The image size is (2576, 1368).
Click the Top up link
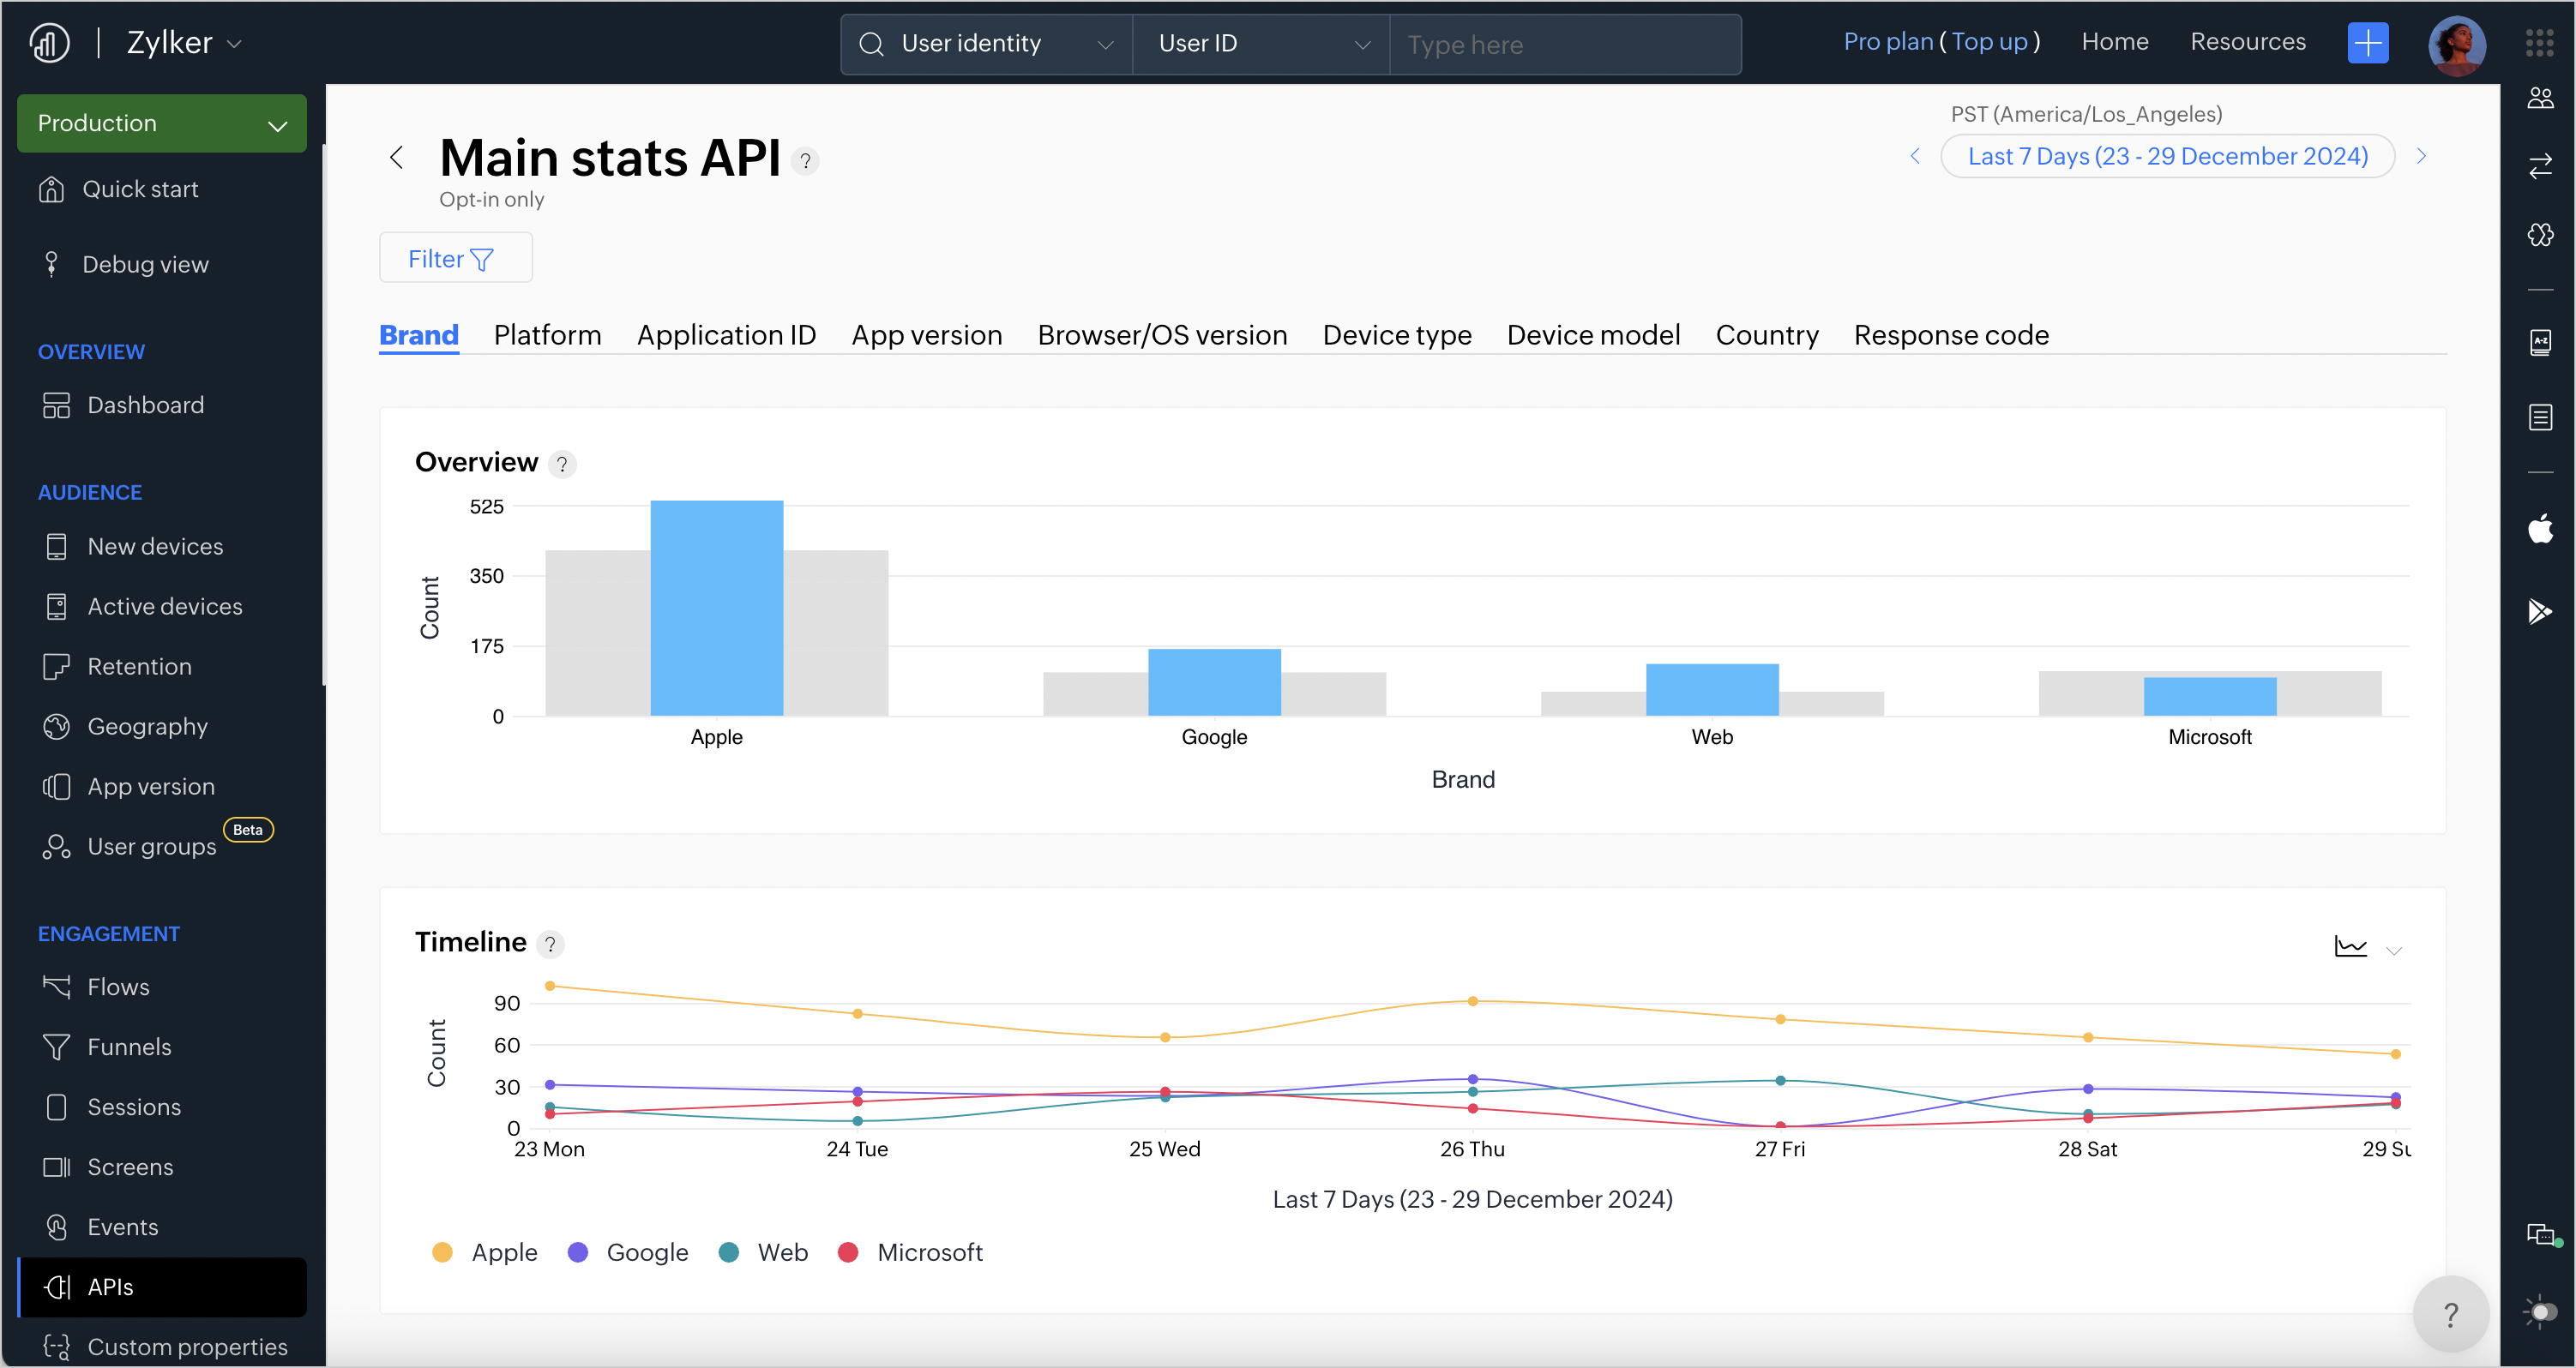click(x=1989, y=42)
